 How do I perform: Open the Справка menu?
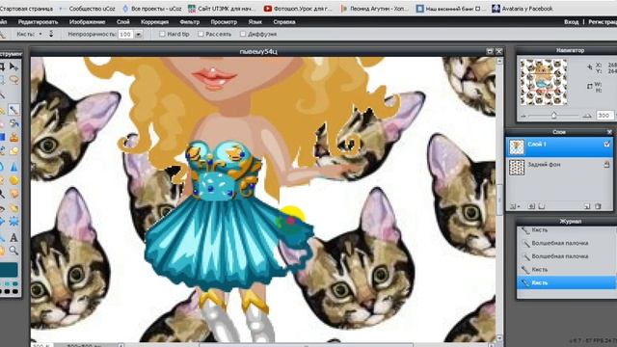(284, 22)
